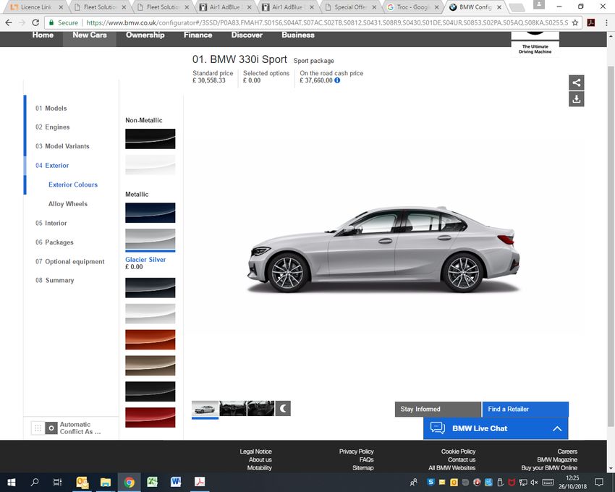Image resolution: width=615 pixels, height=492 pixels.
Task: Open the Business navigation item
Action: pyautogui.click(x=297, y=35)
